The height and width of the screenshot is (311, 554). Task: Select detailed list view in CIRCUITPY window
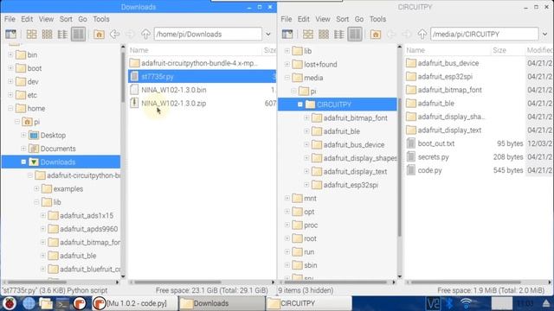point(355,35)
